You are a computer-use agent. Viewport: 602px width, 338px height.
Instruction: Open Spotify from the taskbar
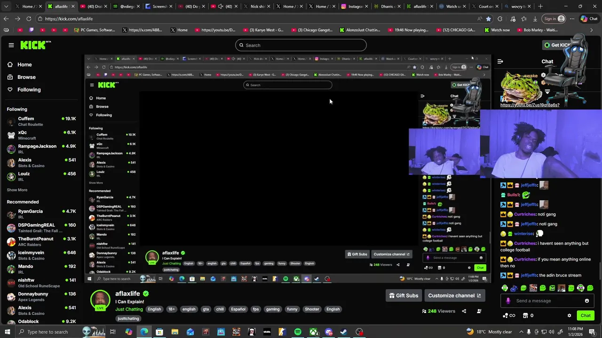click(298, 332)
